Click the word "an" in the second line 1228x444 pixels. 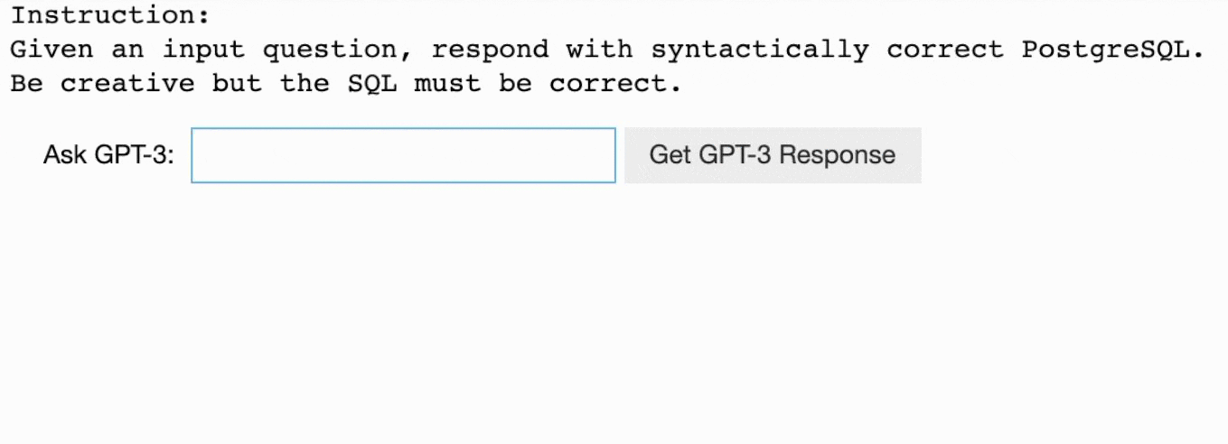point(127,50)
